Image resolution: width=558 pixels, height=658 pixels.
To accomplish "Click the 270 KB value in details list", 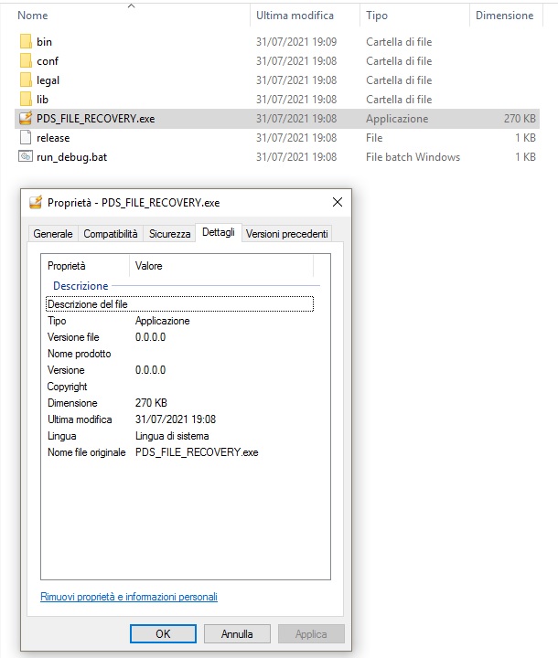I will click(x=151, y=403).
